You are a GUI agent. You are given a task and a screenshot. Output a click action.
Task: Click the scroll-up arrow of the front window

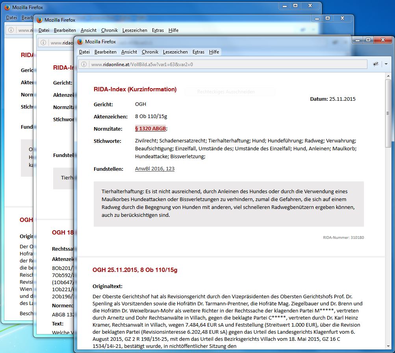[x=388, y=76]
